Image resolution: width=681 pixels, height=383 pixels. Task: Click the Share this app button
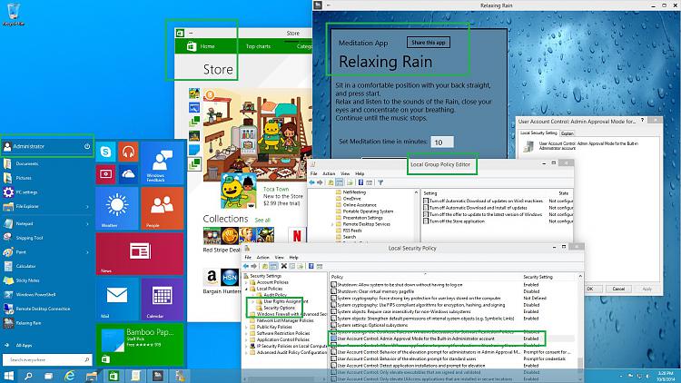click(x=429, y=43)
